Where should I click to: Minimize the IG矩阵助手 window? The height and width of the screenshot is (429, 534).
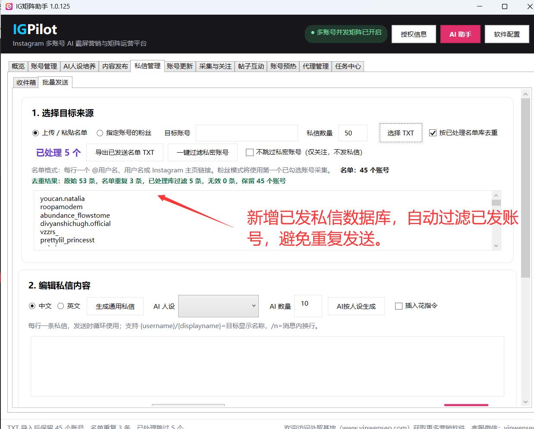click(481, 6)
